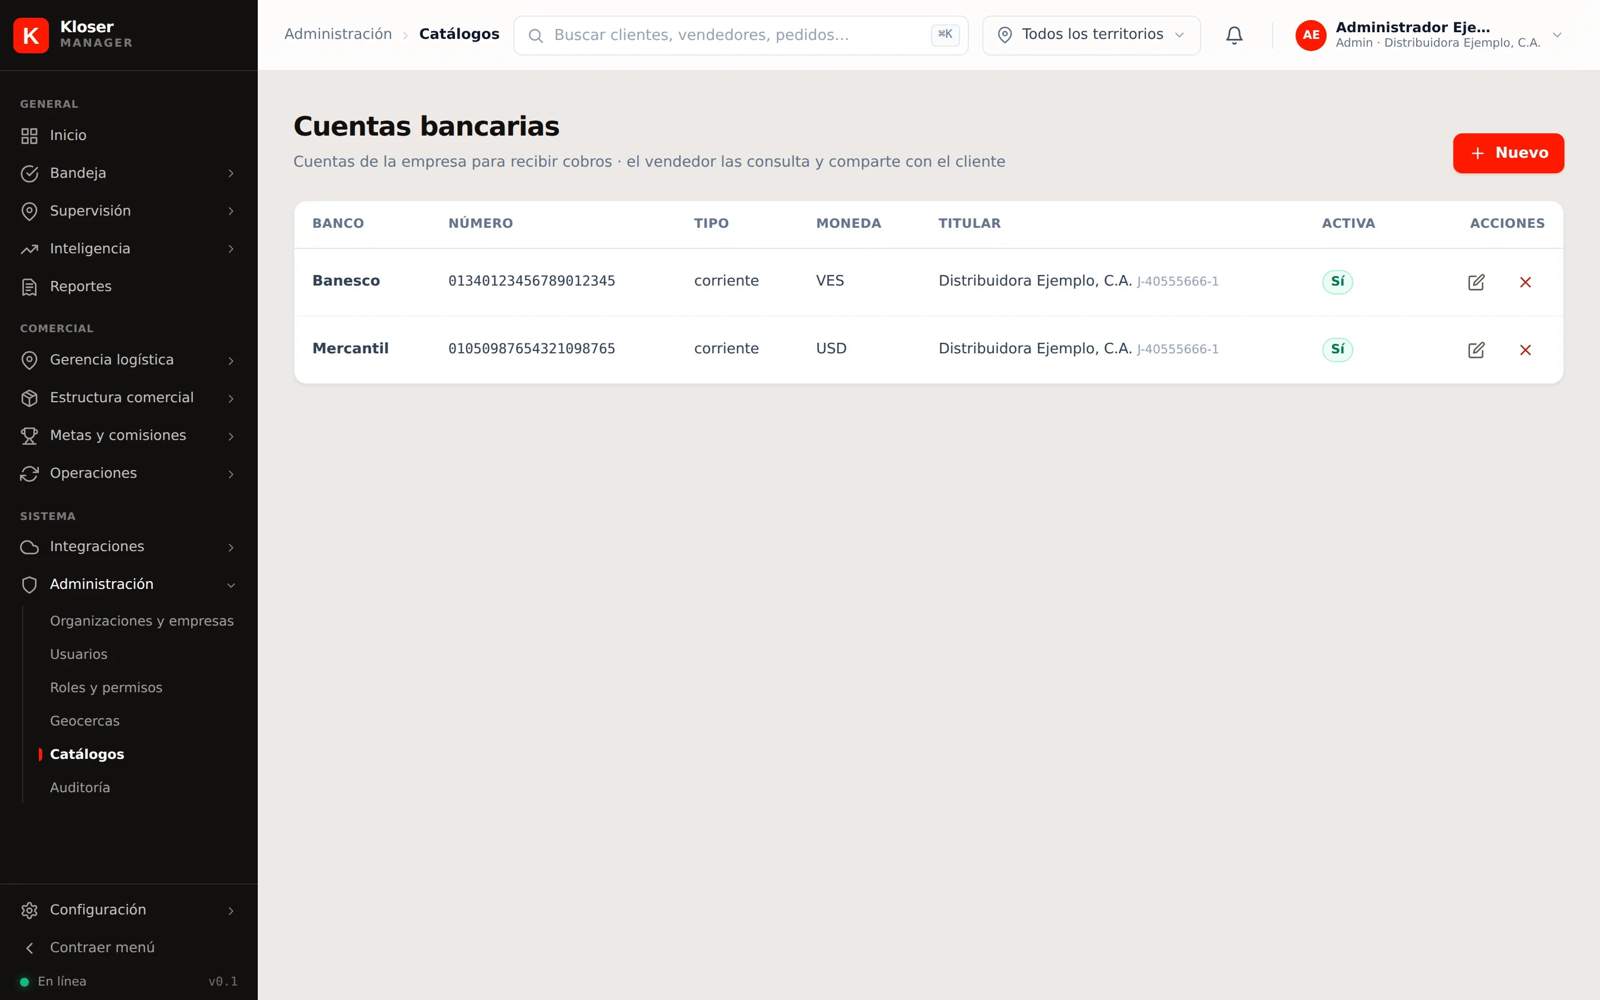Image resolution: width=1600 pixels, height=1000 pixels.
Task: Expand the Operaciones chevron
Action: (x=231, y=473)
